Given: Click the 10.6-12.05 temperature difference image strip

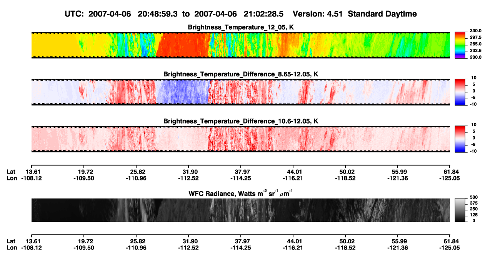Looking at the screenshot, I should 240,139.
